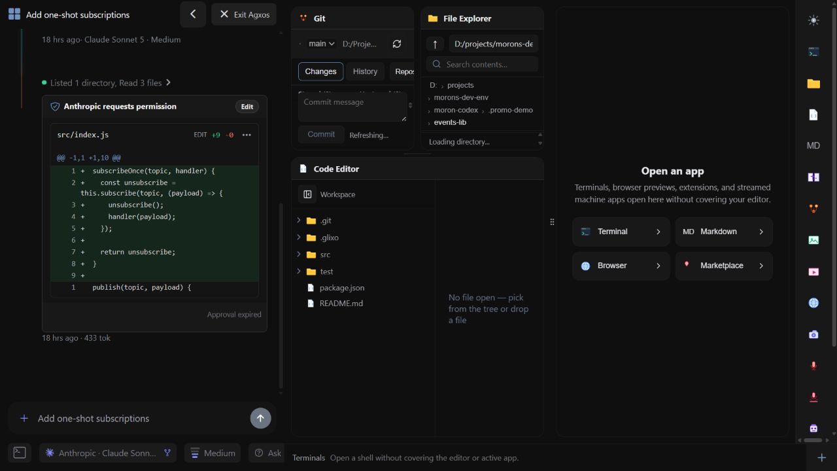
Task: Open the terminal app from right sidebar
Action: [x=813, y=52]
